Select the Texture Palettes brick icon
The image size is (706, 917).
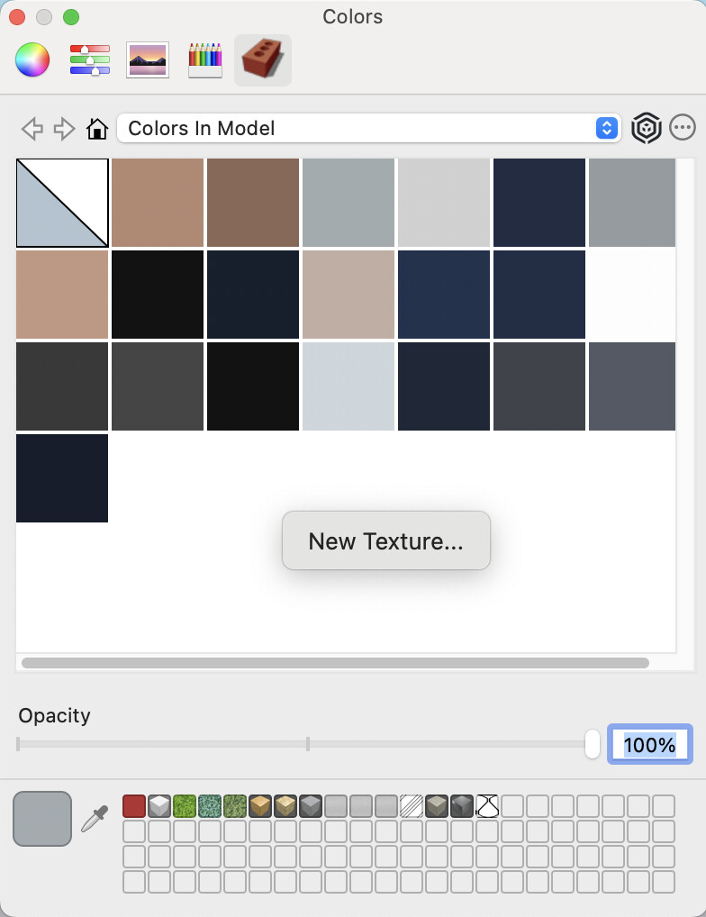coord(263,60)
